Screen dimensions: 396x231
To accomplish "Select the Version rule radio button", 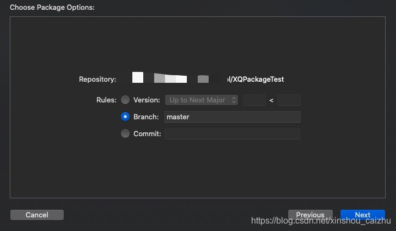I will pyautogui.click(x=125, y=100).
